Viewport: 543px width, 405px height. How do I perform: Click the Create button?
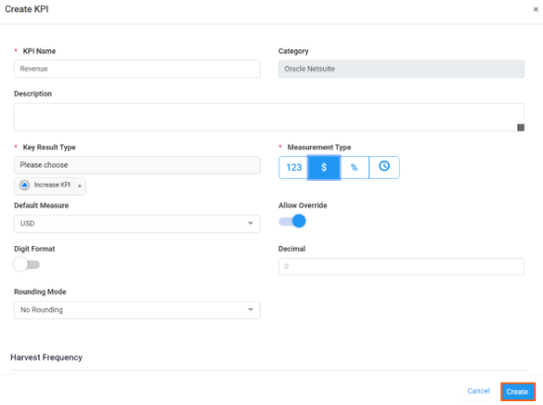[517, 391]
